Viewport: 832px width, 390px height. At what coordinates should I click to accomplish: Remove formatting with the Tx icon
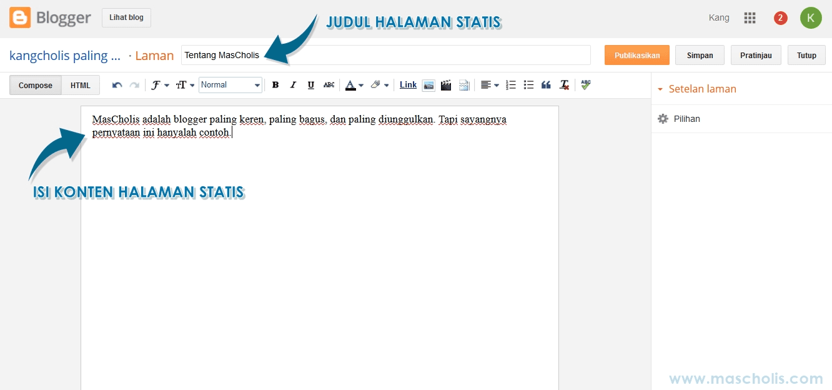(x=564, y=84)
